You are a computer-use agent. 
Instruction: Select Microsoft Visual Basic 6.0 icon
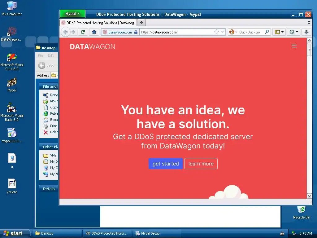[x=12, y=112]
